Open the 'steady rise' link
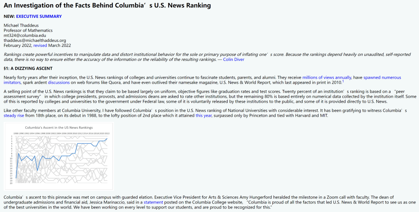 point(14,115)
